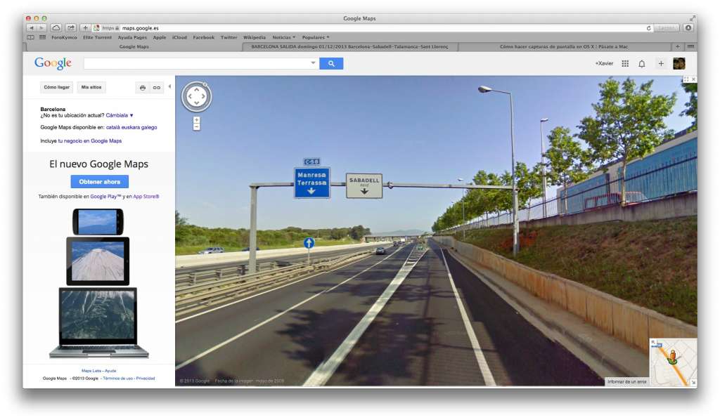Click the Obtener ahora button
720x420 pixels.
100,182
